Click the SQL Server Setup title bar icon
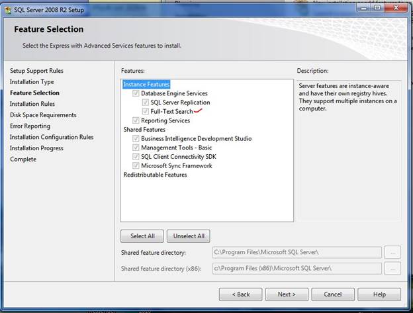Screen dimensions: 413x313 click(8, 11)
